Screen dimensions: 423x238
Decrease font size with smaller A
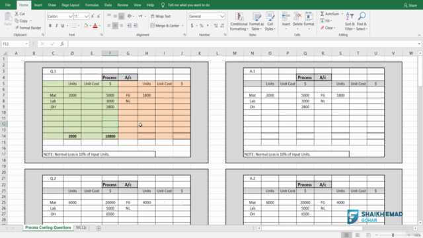pyautogui.click(x=98, y=16)
